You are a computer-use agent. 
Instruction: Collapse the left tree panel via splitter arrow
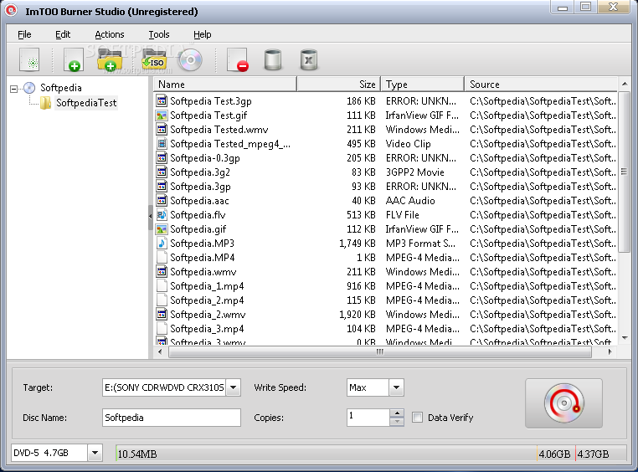tap(151, 216)
